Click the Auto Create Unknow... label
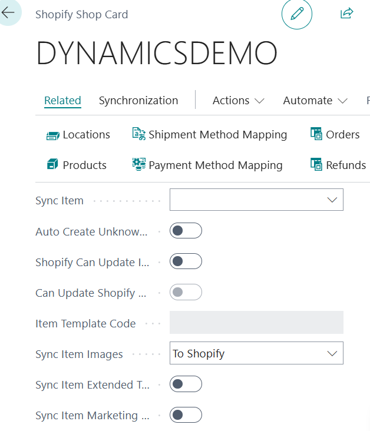The height and width of the screenshot is (431, 370). [91, 232]
